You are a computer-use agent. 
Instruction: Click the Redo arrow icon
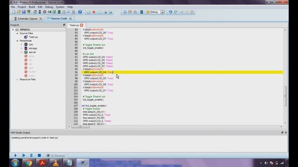(x=176, y=12)
